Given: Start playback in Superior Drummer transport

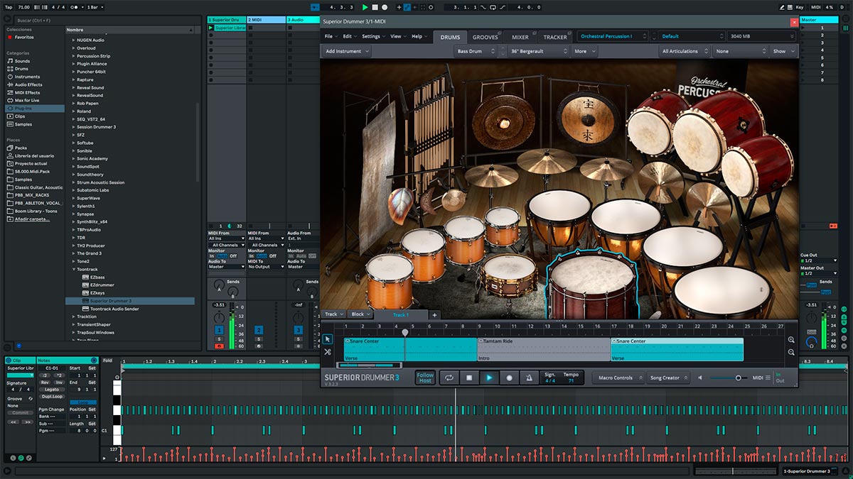Looking at the screenshot, I should pyautogui.click(x=489, y=378).
